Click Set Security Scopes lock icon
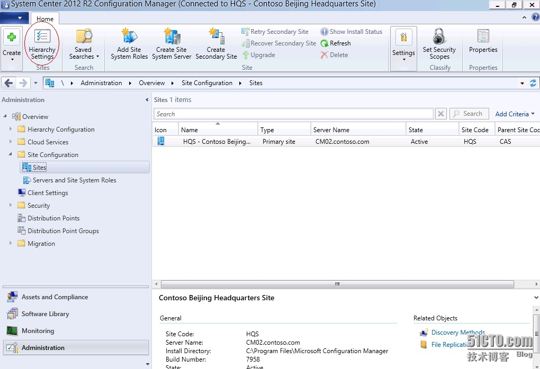The image size is (540, 369). [x=439, y=36]
